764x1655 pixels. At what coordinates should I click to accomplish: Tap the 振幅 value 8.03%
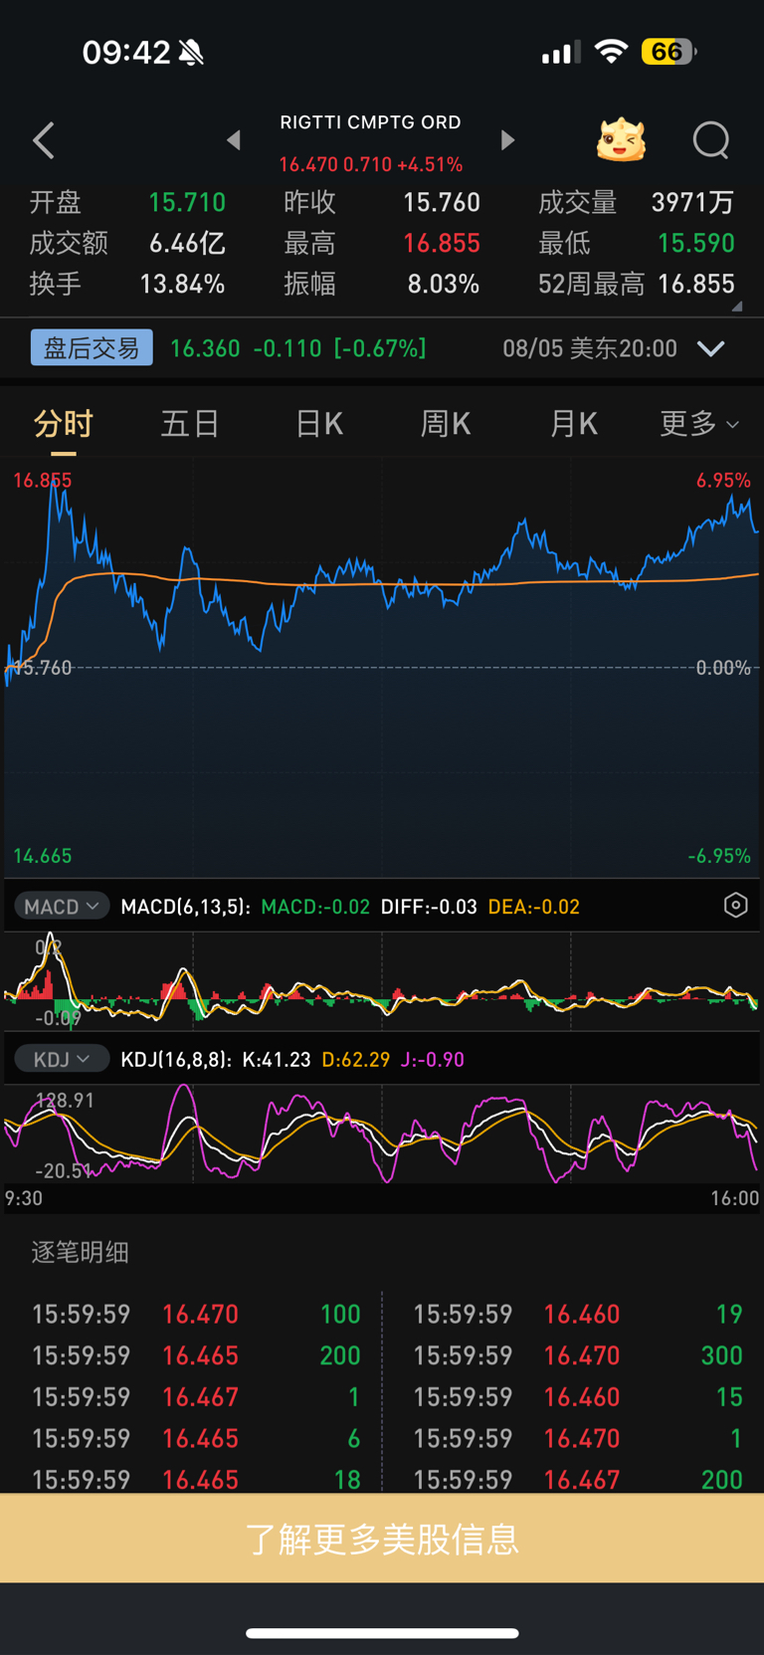click(x=444, y=285)
